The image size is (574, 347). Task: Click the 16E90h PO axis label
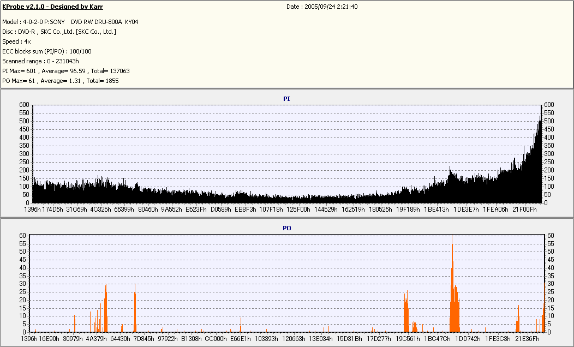tap(49, 339)
